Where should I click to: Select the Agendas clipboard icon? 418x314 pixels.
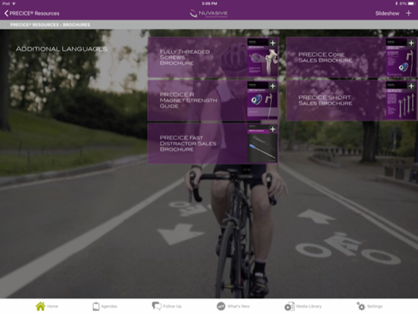(96, 306)
